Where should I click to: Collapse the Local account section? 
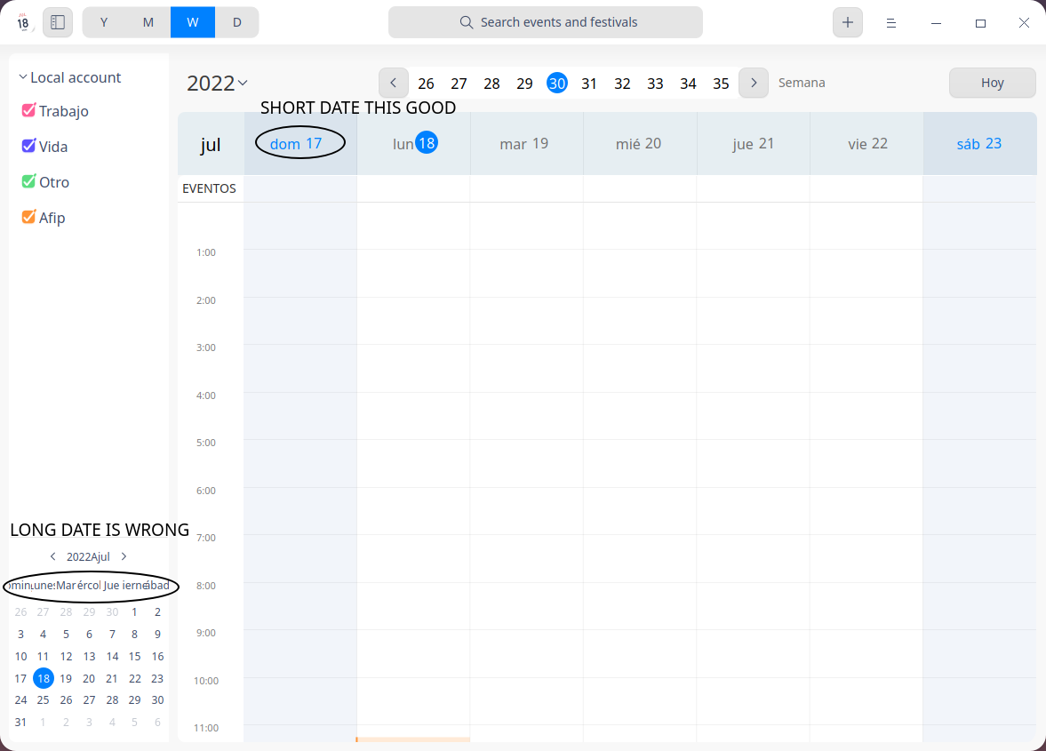23,77
